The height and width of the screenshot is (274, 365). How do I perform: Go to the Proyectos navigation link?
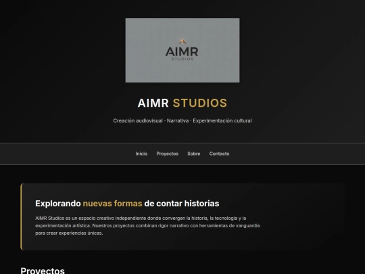(x=168, y=154)
